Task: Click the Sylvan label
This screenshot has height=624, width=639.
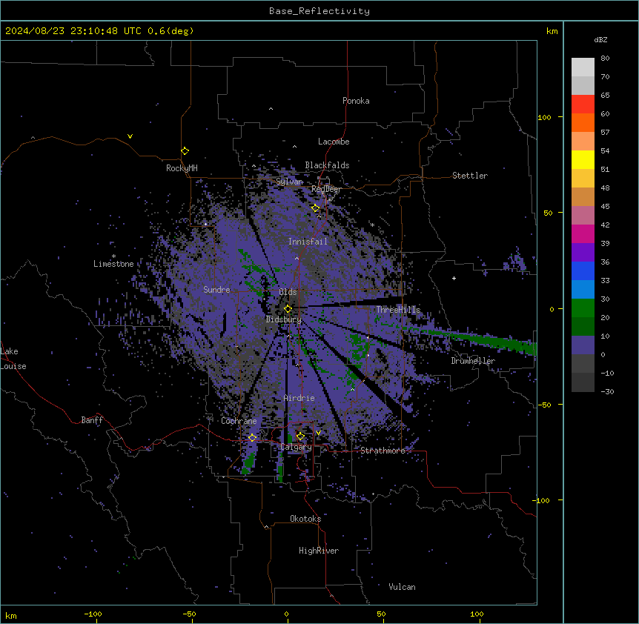Action: click(289, 182)
